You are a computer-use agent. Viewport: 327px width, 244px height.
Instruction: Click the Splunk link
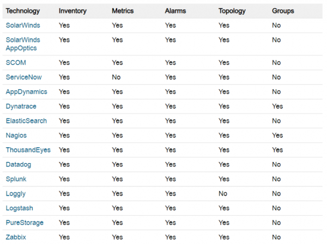point(16,179)
